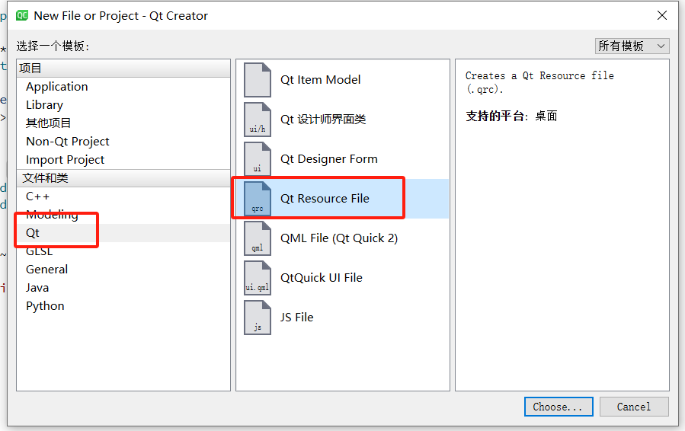Choose the Qt Resource File template label
Screen dimensions: 685x431
325,199
